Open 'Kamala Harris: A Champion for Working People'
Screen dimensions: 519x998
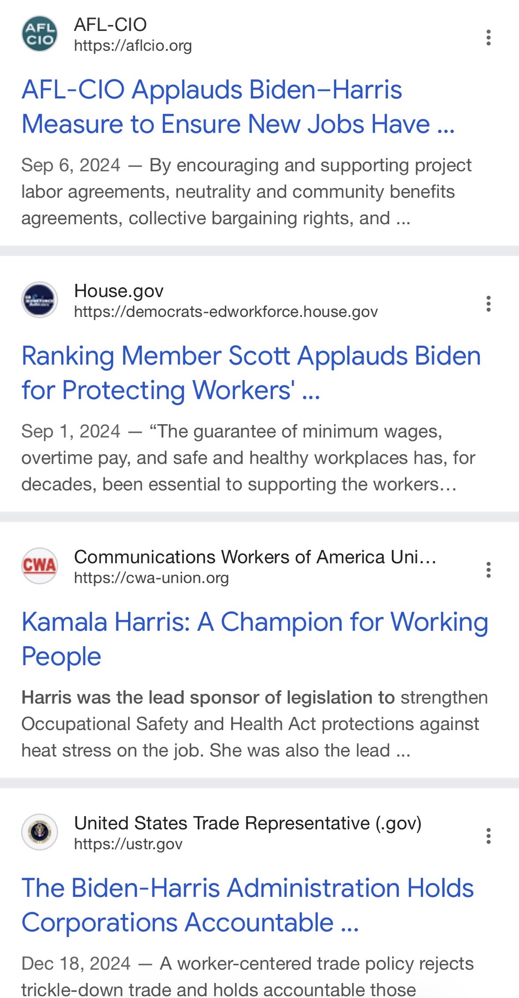254,639
